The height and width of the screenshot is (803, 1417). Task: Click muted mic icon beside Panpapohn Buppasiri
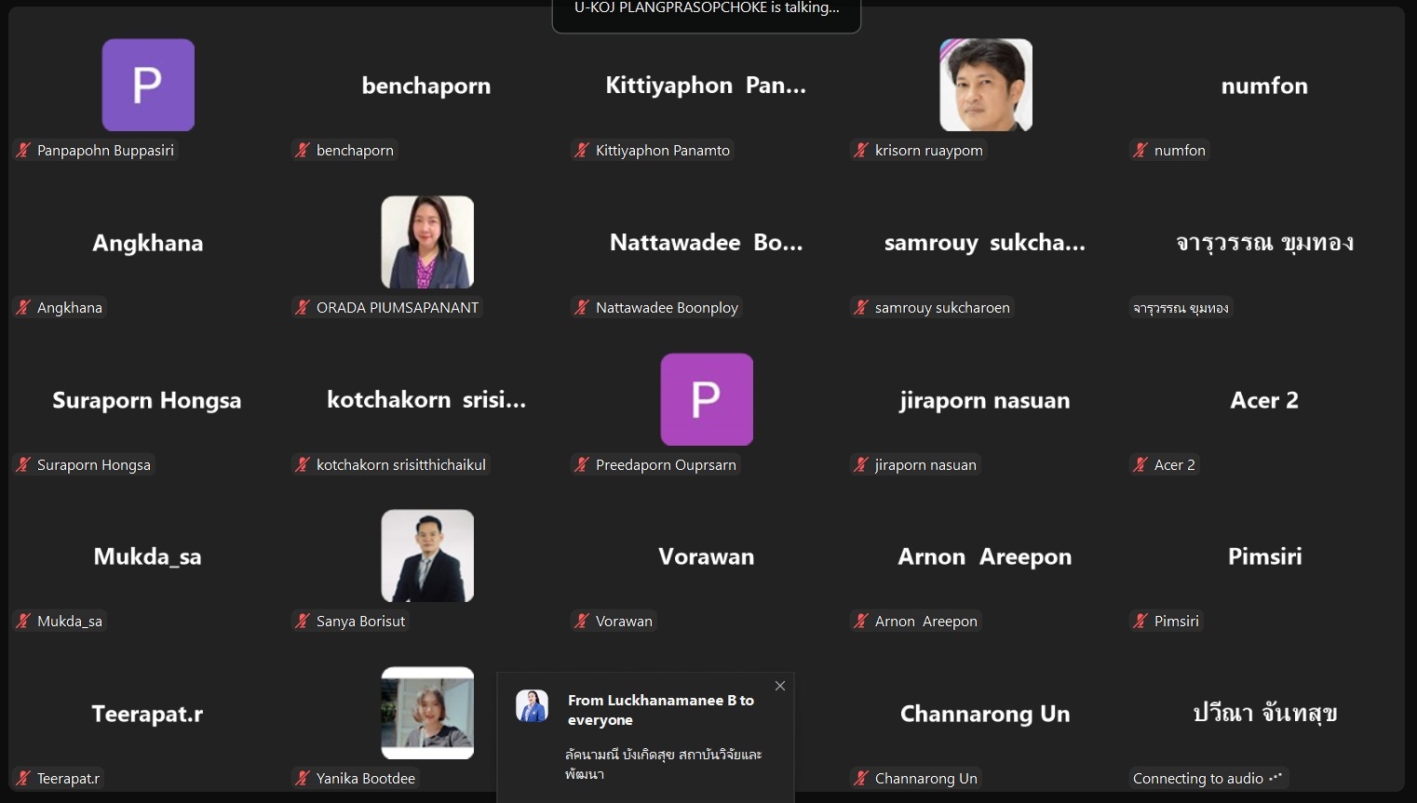point(23,150)
